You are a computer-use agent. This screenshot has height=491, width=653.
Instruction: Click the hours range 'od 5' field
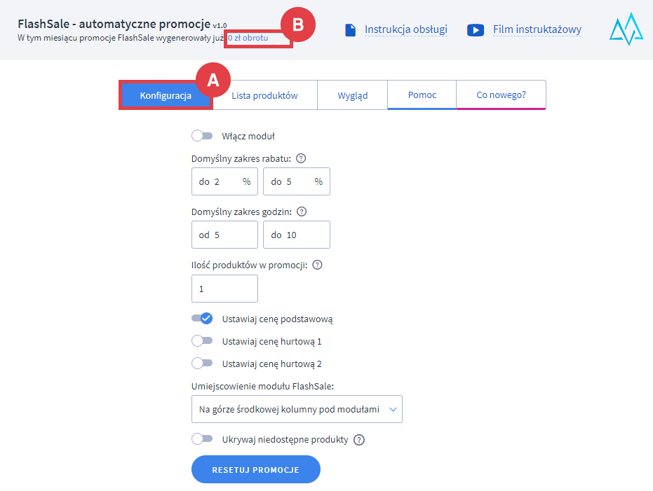224,235
